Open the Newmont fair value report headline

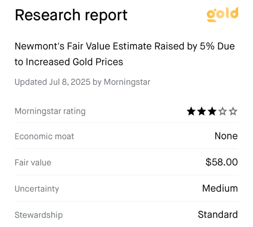[125, 54]
